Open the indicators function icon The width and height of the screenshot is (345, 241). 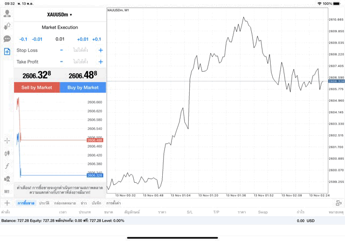(7, 166)
